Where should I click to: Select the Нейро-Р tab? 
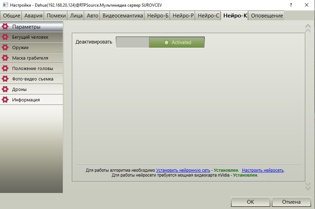pos(183,16)
